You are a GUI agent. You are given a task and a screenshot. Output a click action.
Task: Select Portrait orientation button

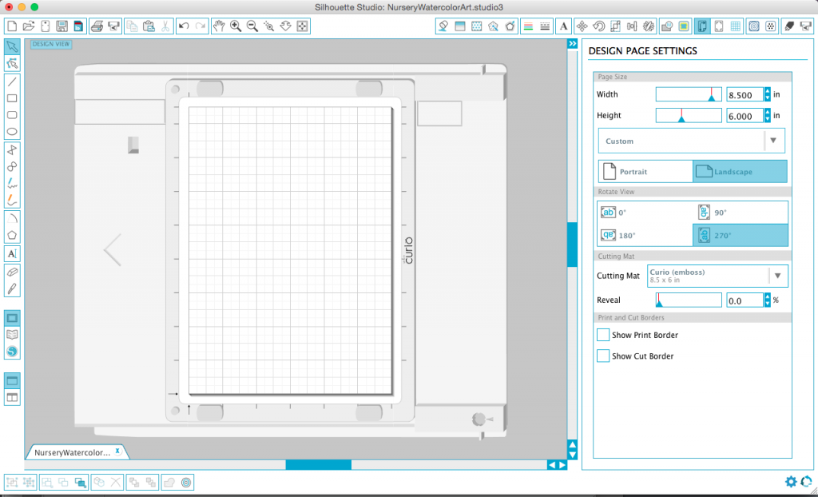tap(645, 172)
